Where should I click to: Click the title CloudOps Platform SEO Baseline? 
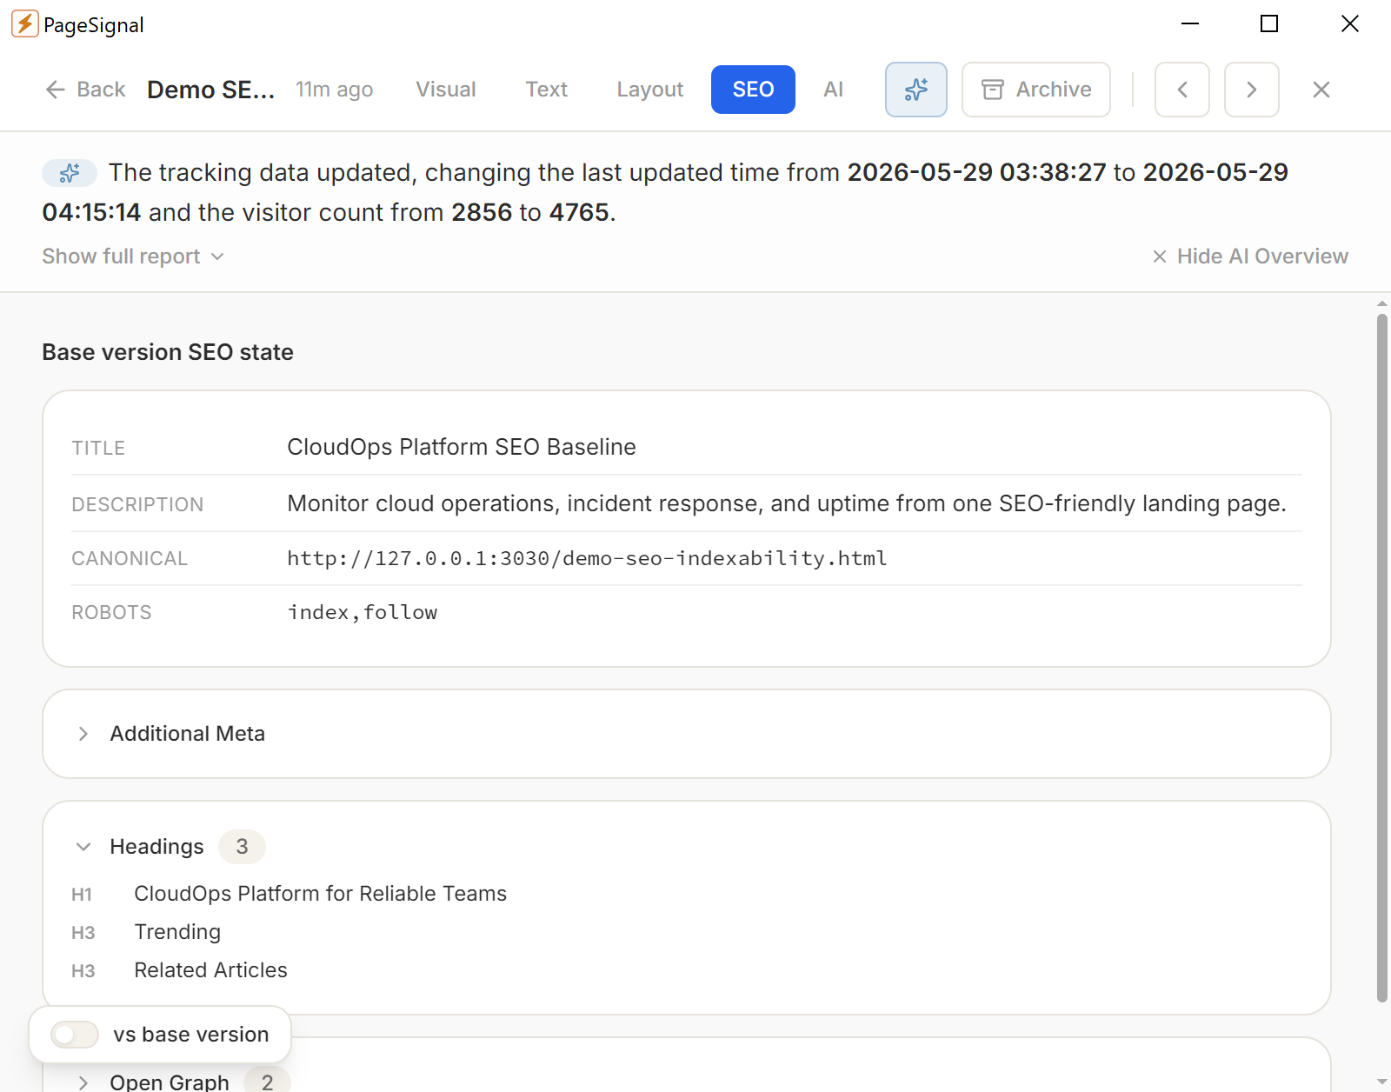pos(462,447)
